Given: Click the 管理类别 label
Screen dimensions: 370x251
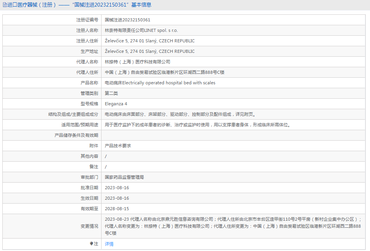Looking at the screenshot, I should click(x=89, y=93).
